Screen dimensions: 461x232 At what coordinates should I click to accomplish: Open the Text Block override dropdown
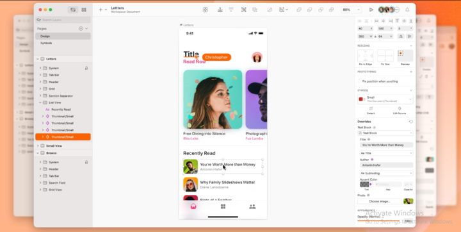point(385,133)
